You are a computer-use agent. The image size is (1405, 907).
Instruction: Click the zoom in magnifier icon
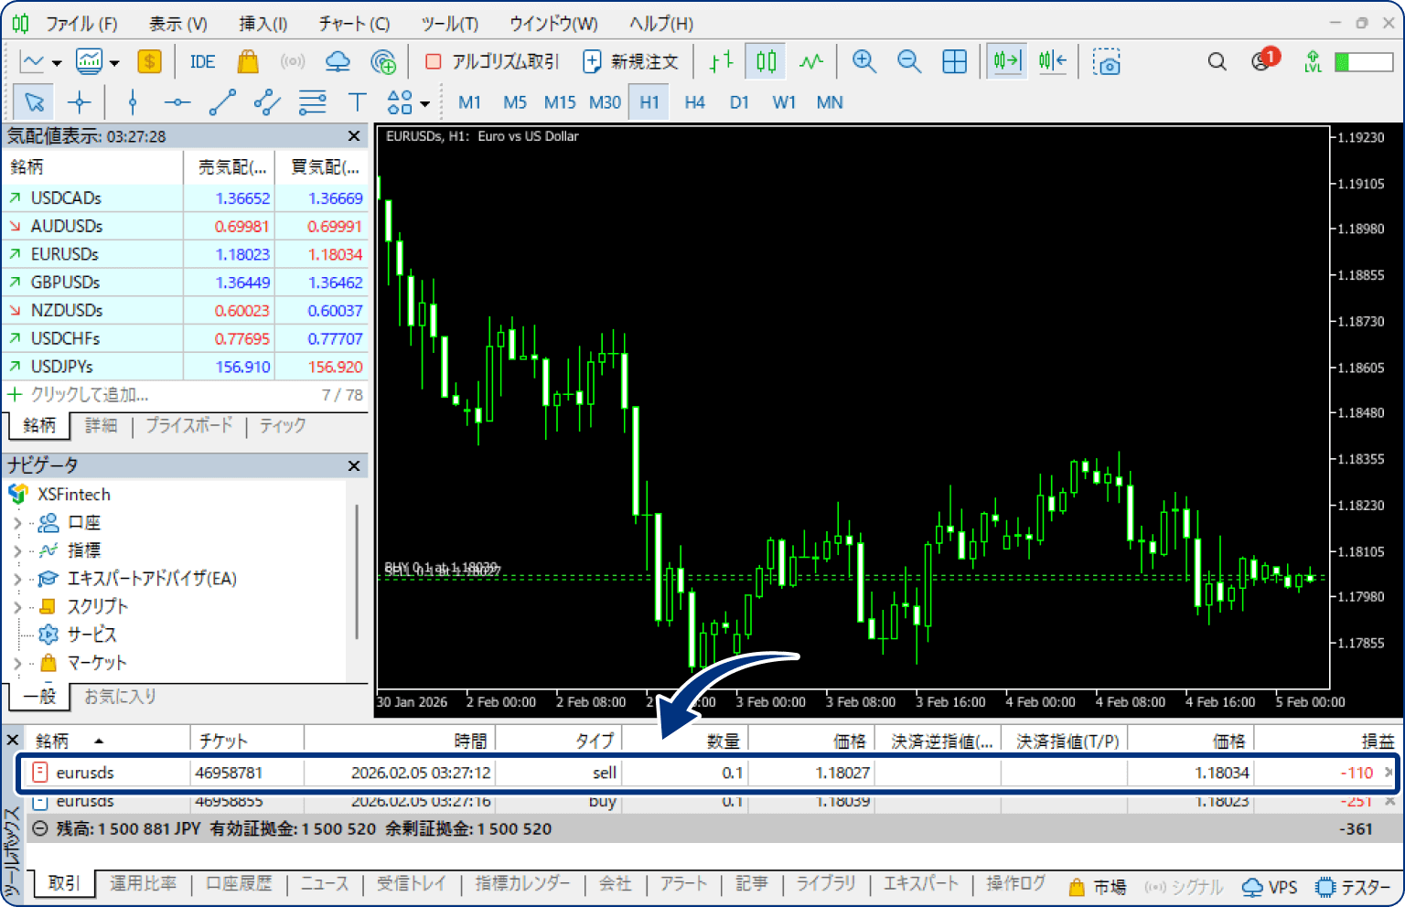click(863, 61)
